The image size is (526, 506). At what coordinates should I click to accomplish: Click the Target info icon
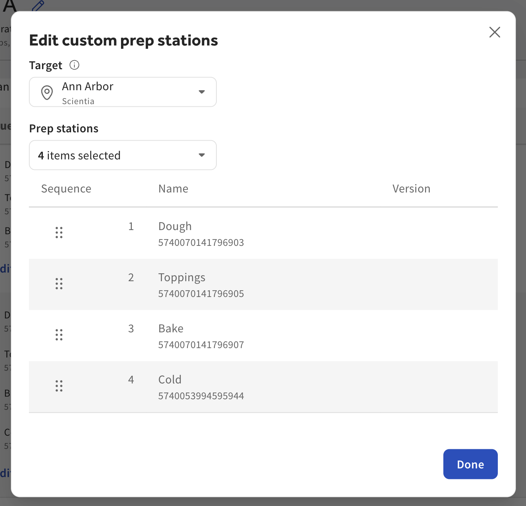74,65
